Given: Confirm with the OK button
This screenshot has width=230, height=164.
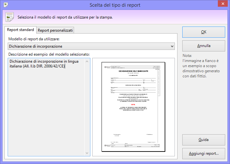Looking at the screenshot, I should click(204, 32).
